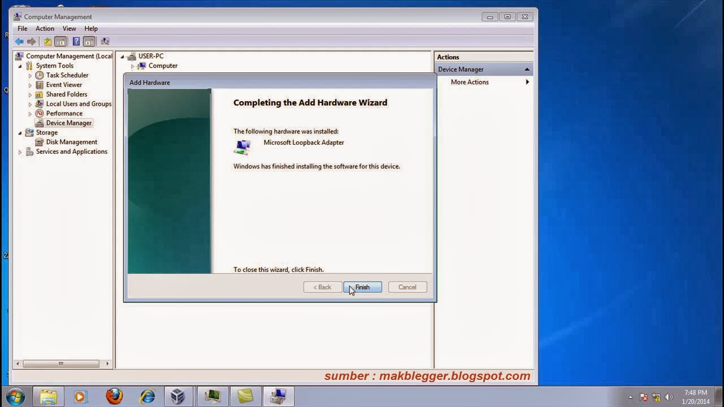The width and height of the screenshot is (724, 407).
Task: Expand the Task Scheduler node
Action: pos(31,76)
